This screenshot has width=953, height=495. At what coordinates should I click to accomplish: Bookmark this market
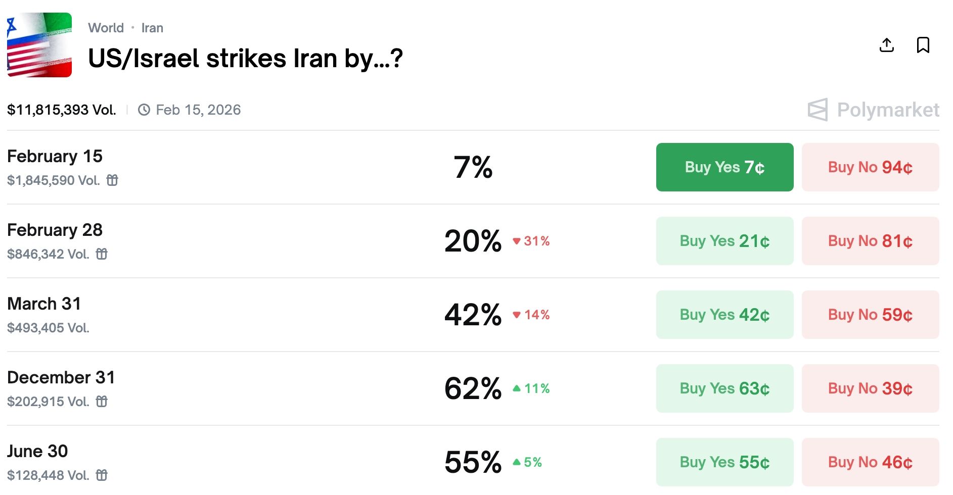(922, 45)
